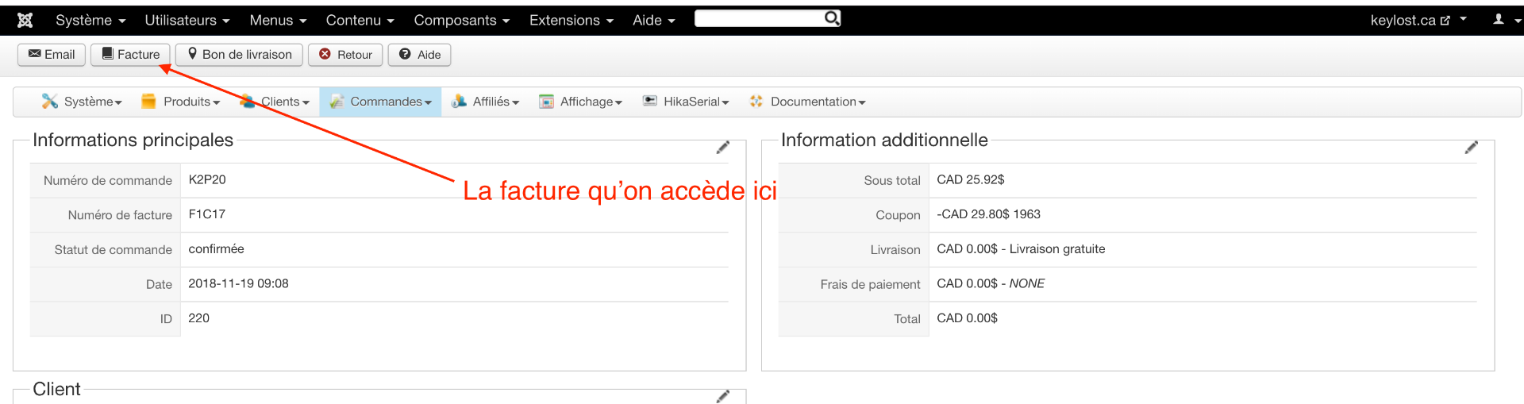Open the Commandes dropdown menu

tap(381, 102)
